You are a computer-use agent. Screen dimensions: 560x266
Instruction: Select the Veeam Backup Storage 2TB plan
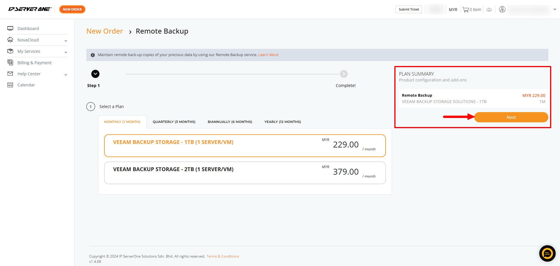pos(245,173)
